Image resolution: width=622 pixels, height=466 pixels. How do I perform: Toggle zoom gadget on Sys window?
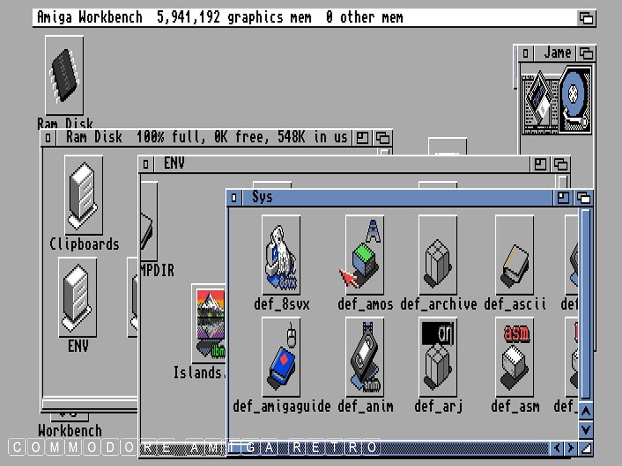pyautogui.click(x=563, y=197)
